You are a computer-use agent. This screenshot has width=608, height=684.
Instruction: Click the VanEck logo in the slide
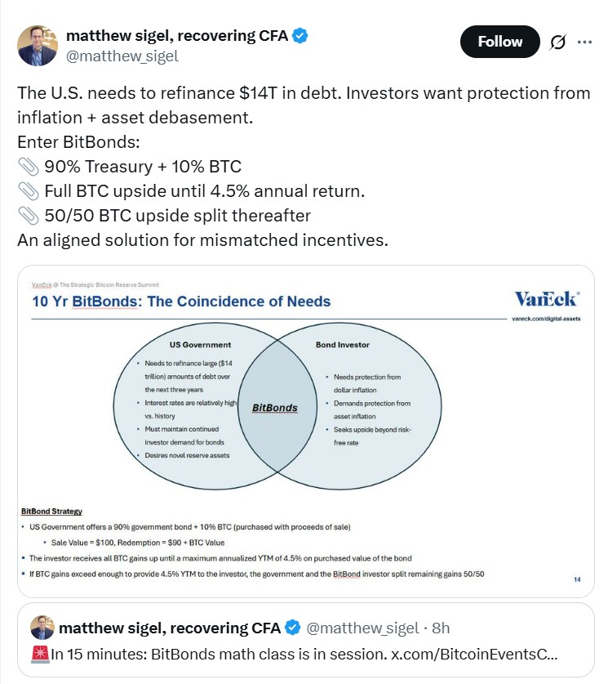click(547, 298)
